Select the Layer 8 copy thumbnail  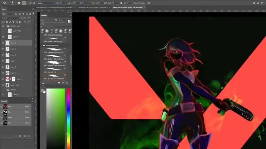(10, 31)
